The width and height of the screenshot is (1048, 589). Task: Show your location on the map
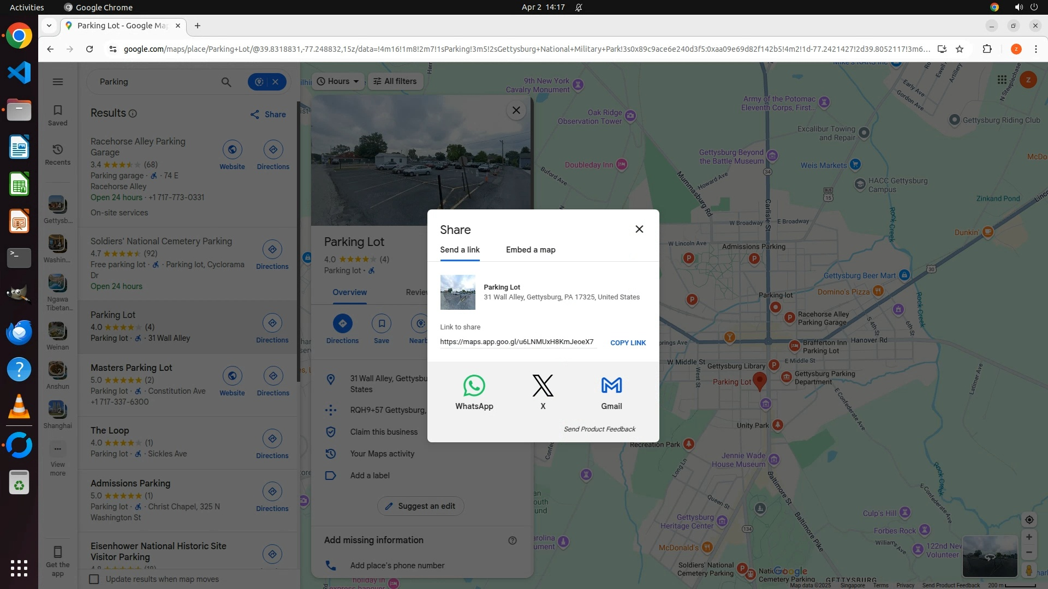1029,520
